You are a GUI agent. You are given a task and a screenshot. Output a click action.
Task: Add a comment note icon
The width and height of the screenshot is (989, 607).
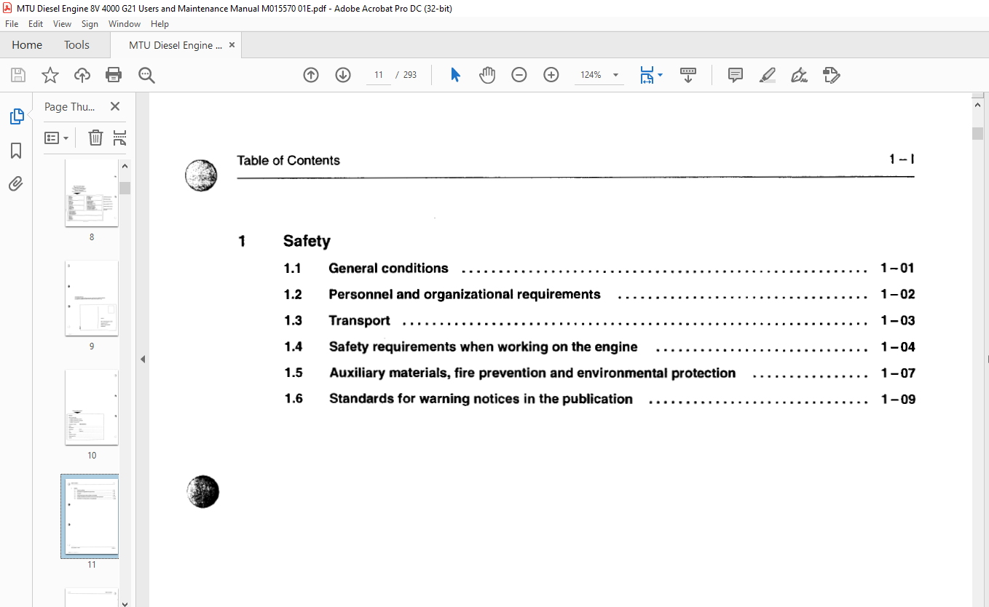coord(736,75)
